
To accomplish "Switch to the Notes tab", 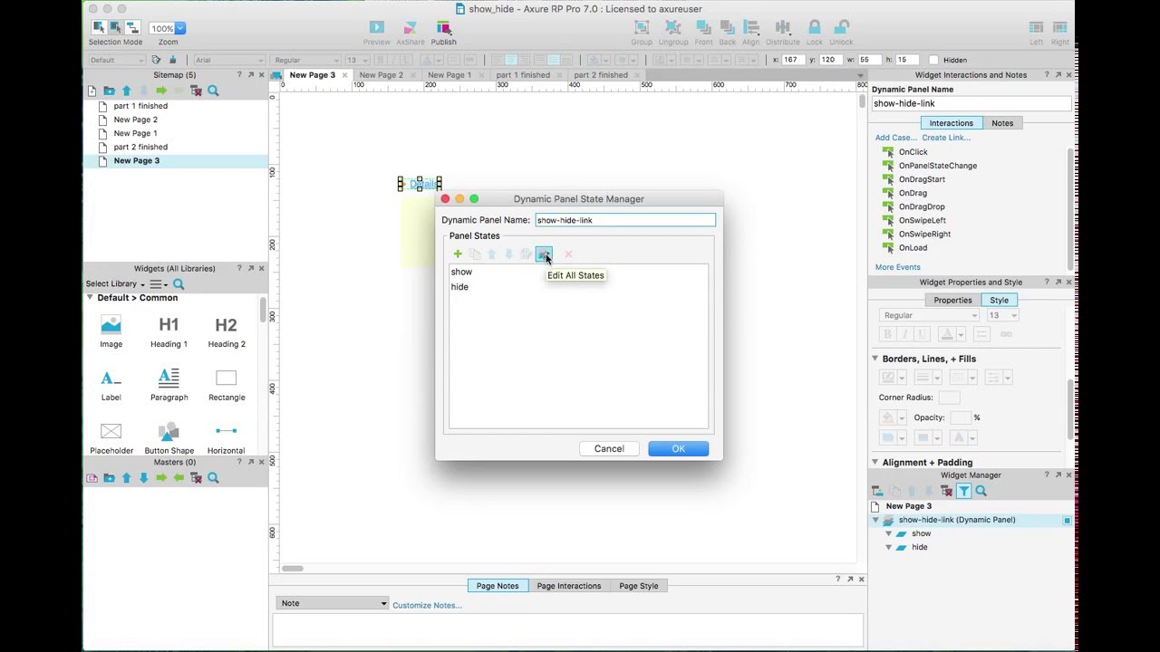I will click(1001, 122).
